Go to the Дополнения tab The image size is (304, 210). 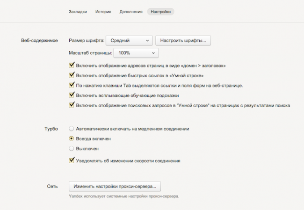130,11
